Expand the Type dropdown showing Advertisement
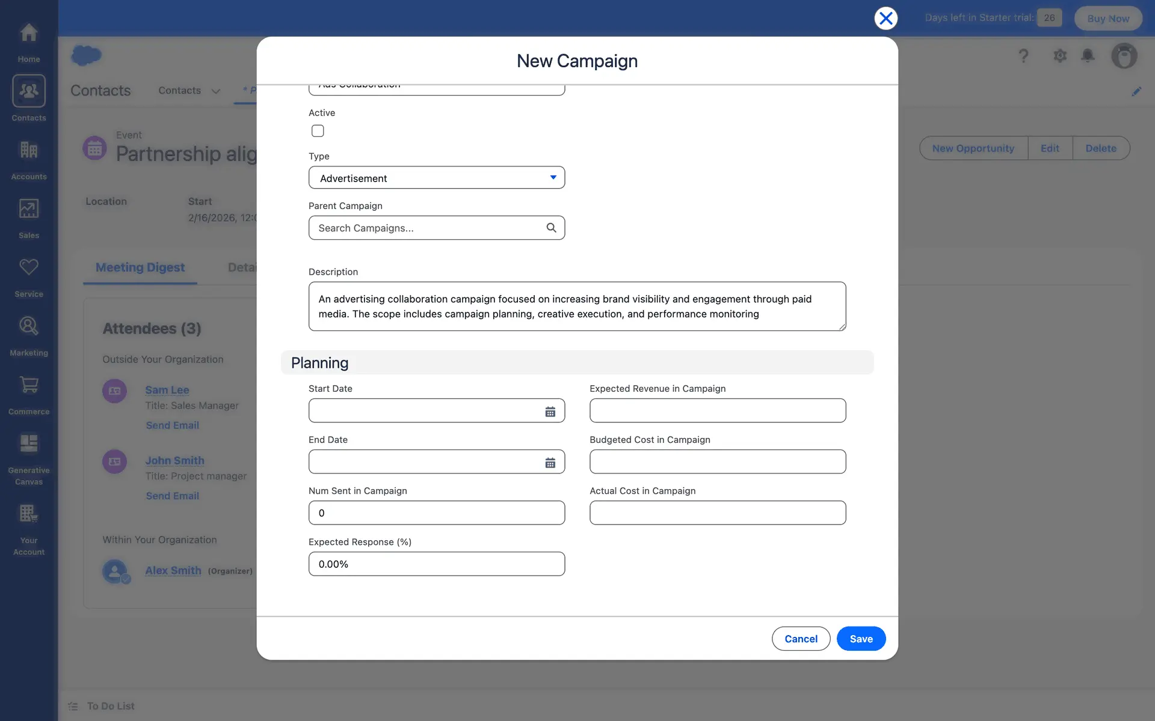The width and height of the screenshot is (1155, 721). (x=436, y=178)
